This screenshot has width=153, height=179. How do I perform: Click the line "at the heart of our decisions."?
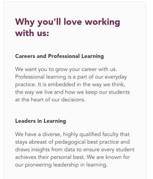click(x=50, y=100)
